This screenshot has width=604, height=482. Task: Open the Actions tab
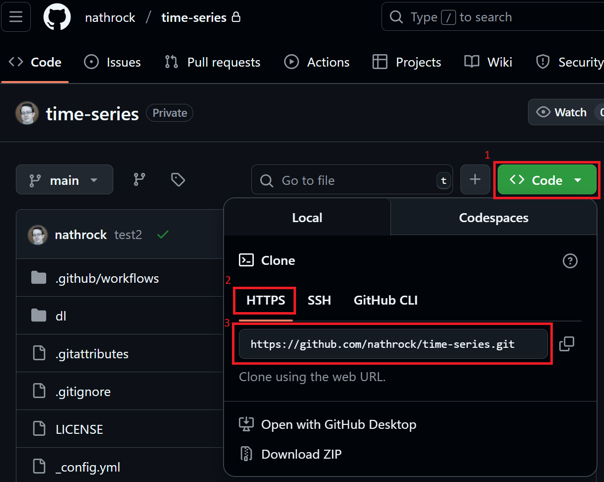[317, 62]
